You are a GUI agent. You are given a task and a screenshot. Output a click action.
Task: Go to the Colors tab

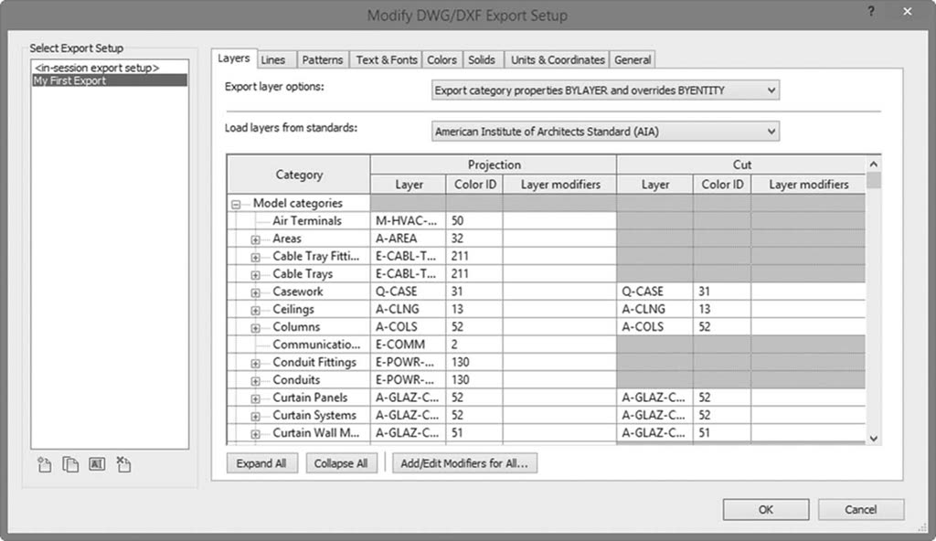coord(441,59)
